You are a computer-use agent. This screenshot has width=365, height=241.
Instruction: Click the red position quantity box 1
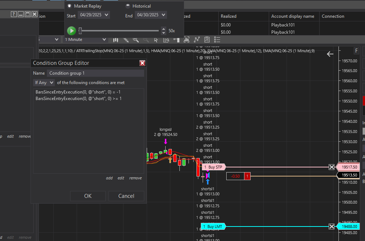(x=247, y=176)
